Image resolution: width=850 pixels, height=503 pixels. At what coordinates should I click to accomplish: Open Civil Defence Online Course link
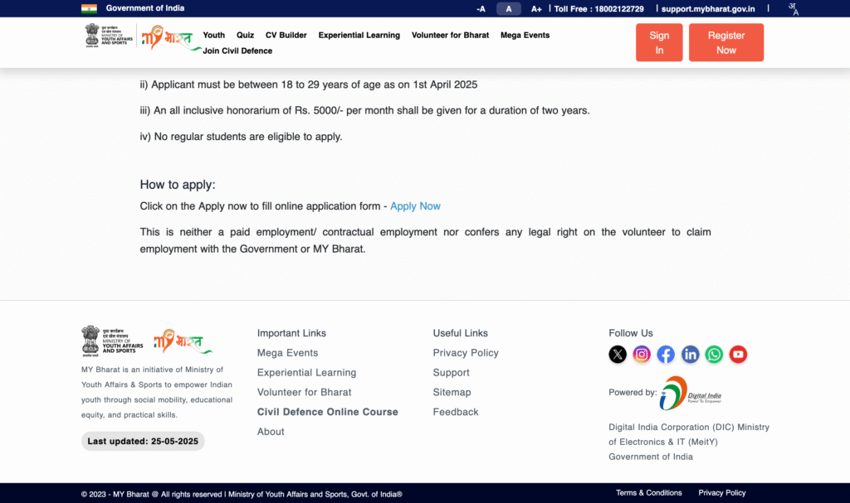tap(327, 412)
